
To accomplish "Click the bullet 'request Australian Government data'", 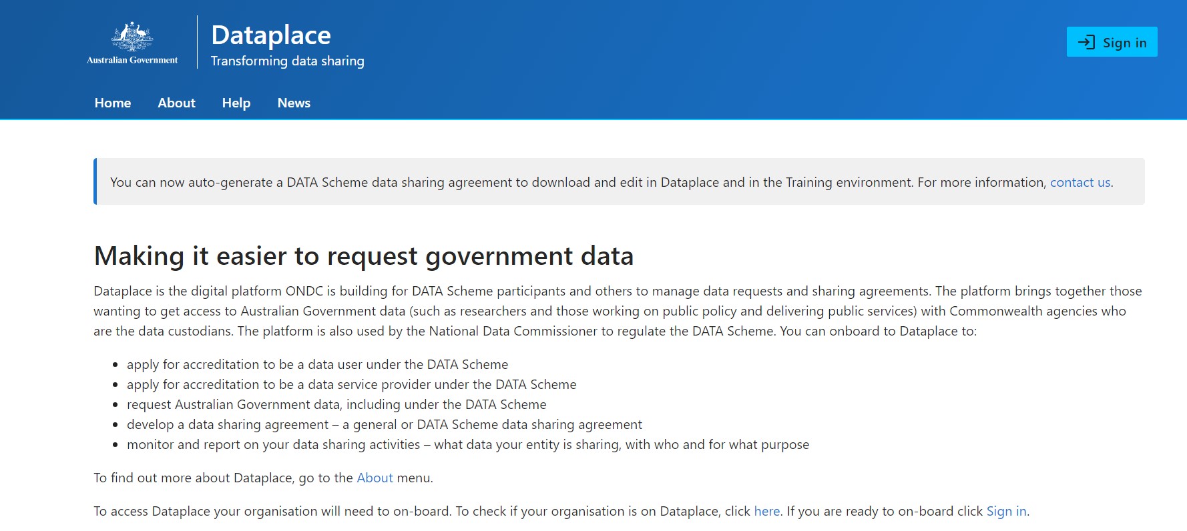I will coord(336,404).
